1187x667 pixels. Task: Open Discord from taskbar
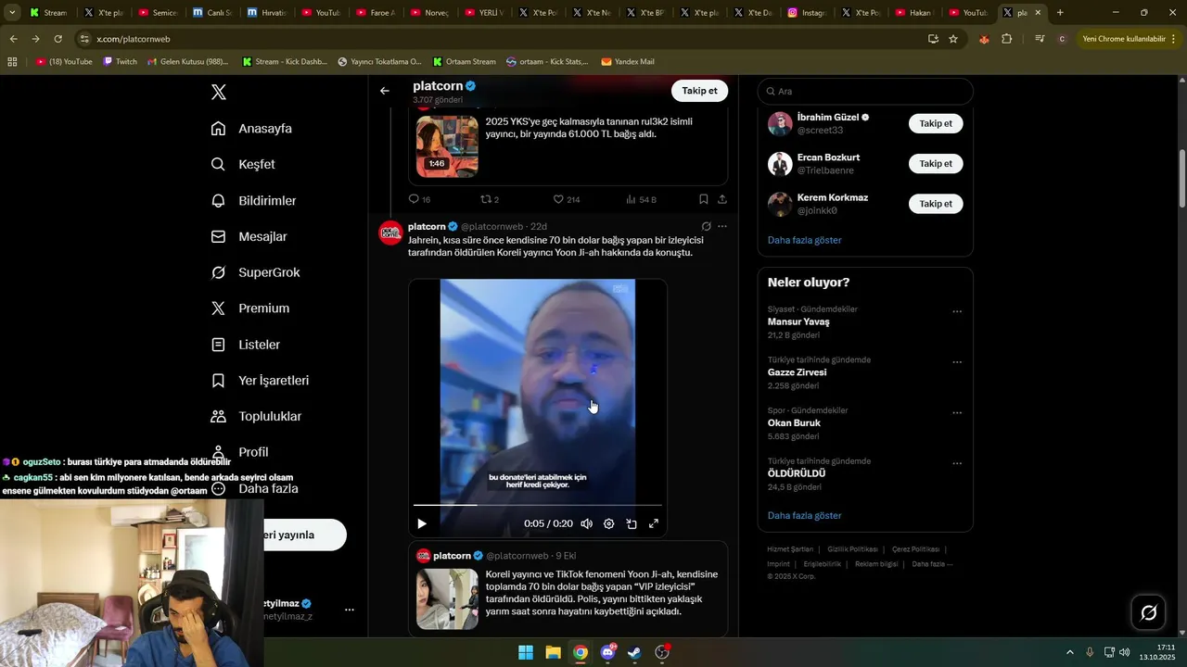pyautogui.click(x=607, y=652)
